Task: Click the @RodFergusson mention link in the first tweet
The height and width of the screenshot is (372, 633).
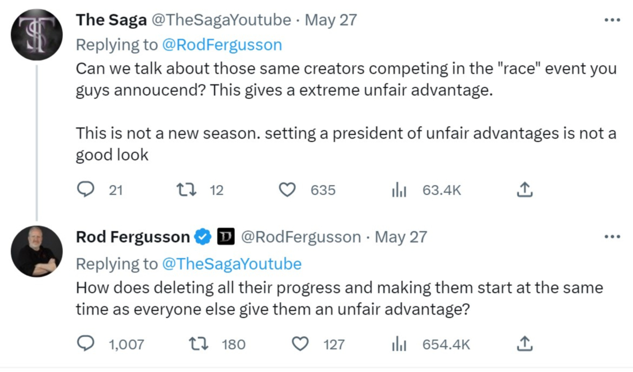Action: [222, 44]
